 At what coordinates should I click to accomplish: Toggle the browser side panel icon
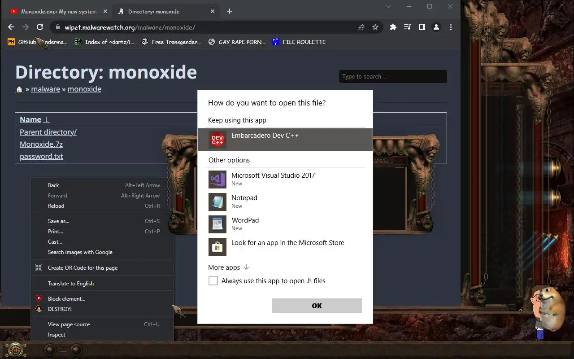point(422,27)
